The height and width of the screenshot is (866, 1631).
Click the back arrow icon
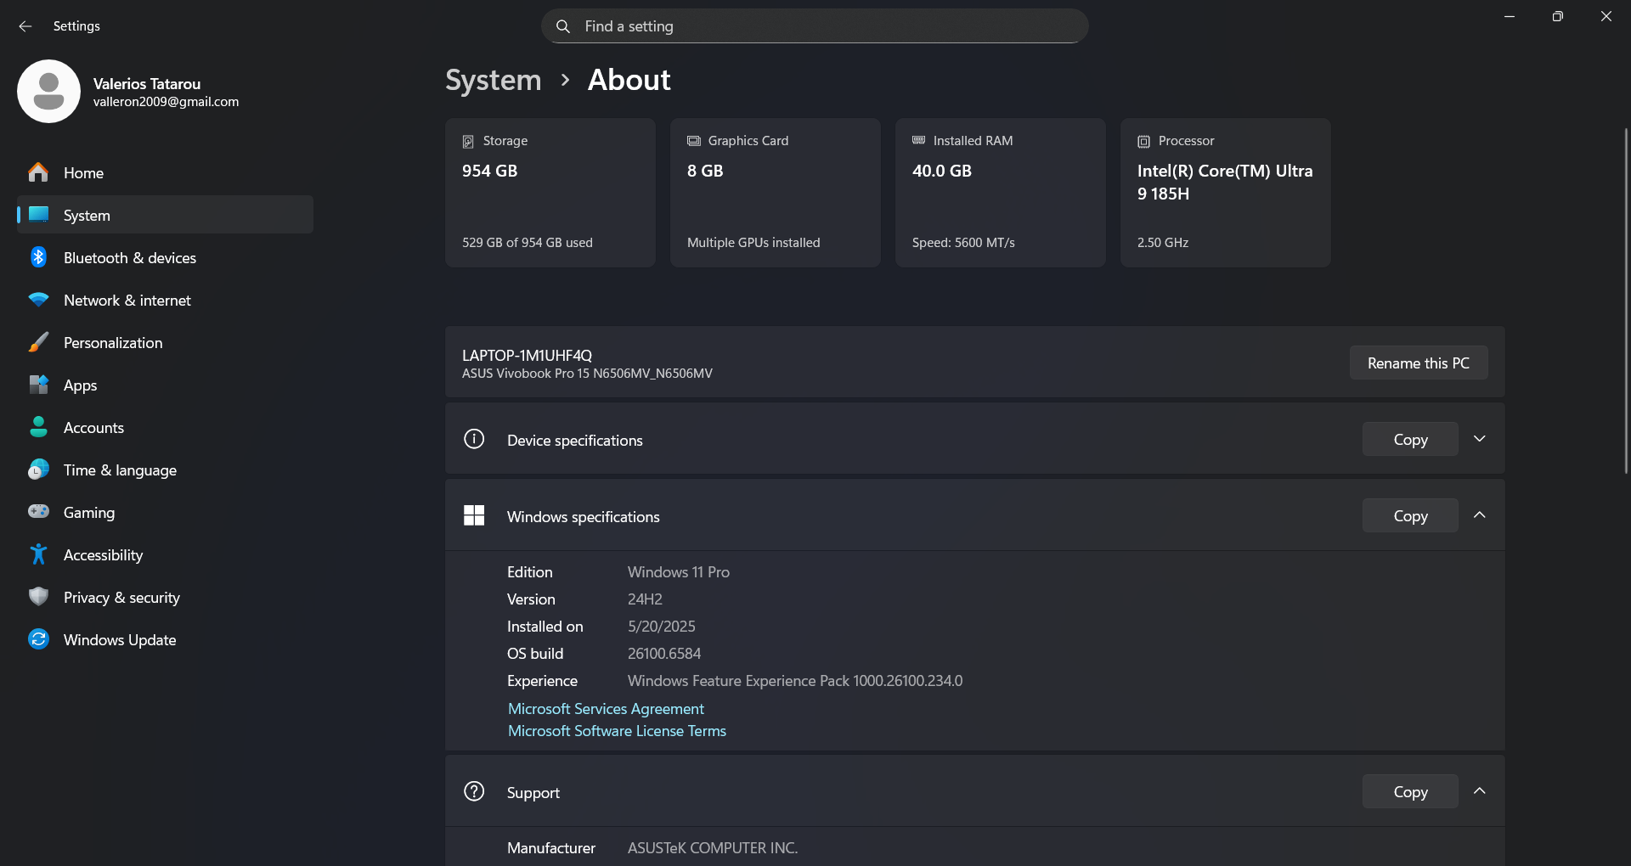point(25,26)
